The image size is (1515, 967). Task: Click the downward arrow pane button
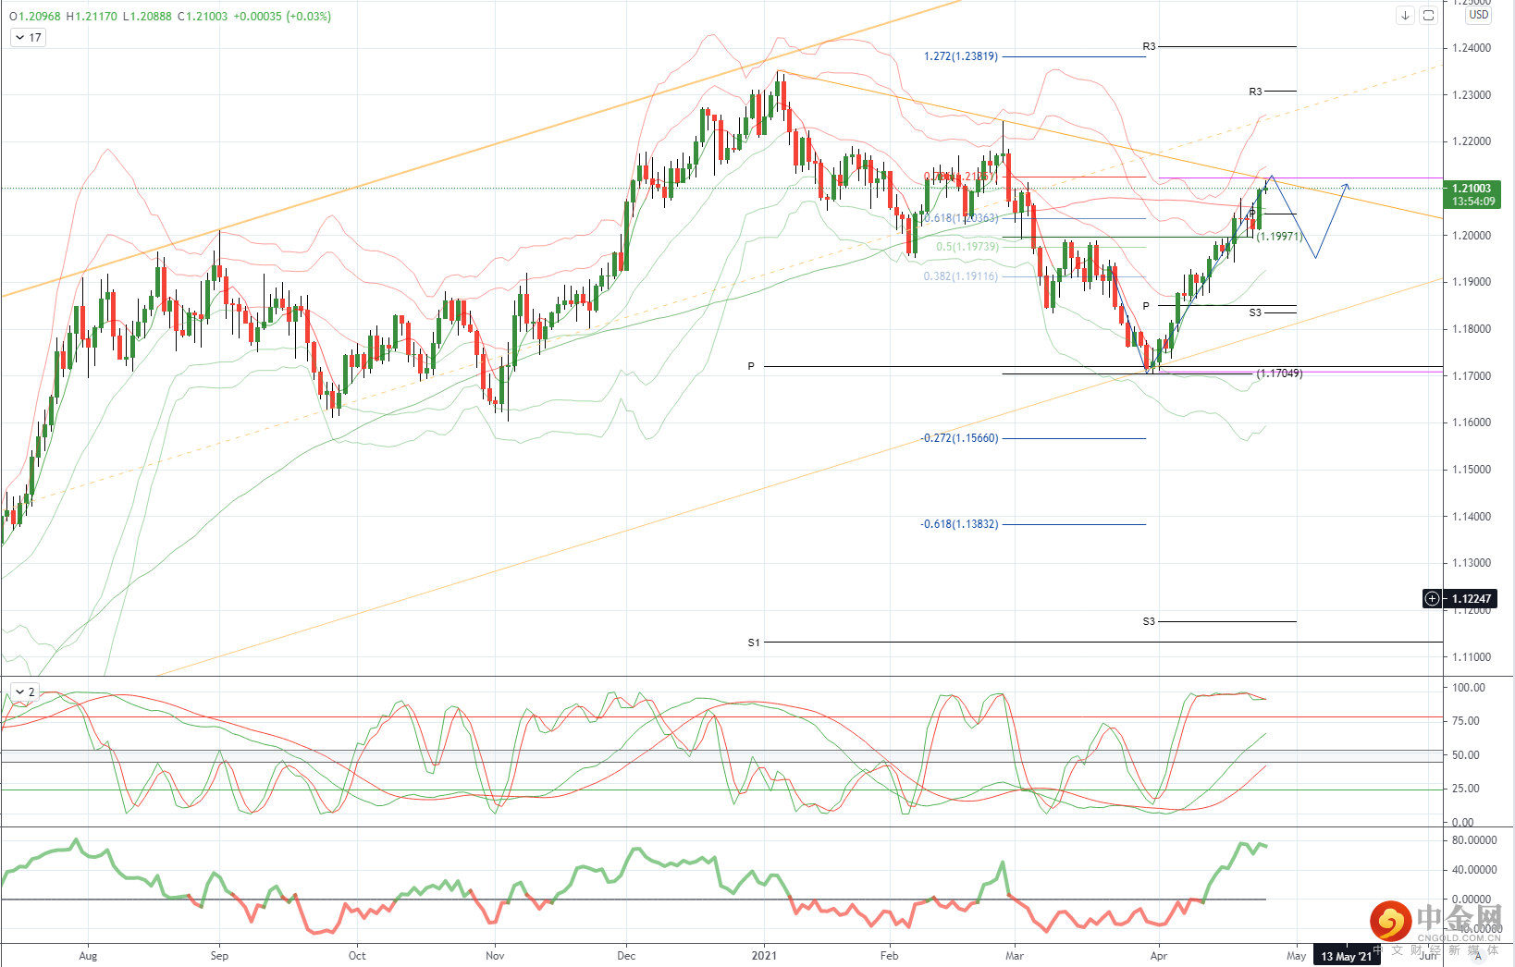click(x=1405, y=16)
